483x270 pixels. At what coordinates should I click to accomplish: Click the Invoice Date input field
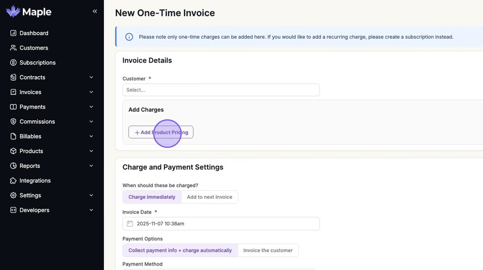coord(225,224)
